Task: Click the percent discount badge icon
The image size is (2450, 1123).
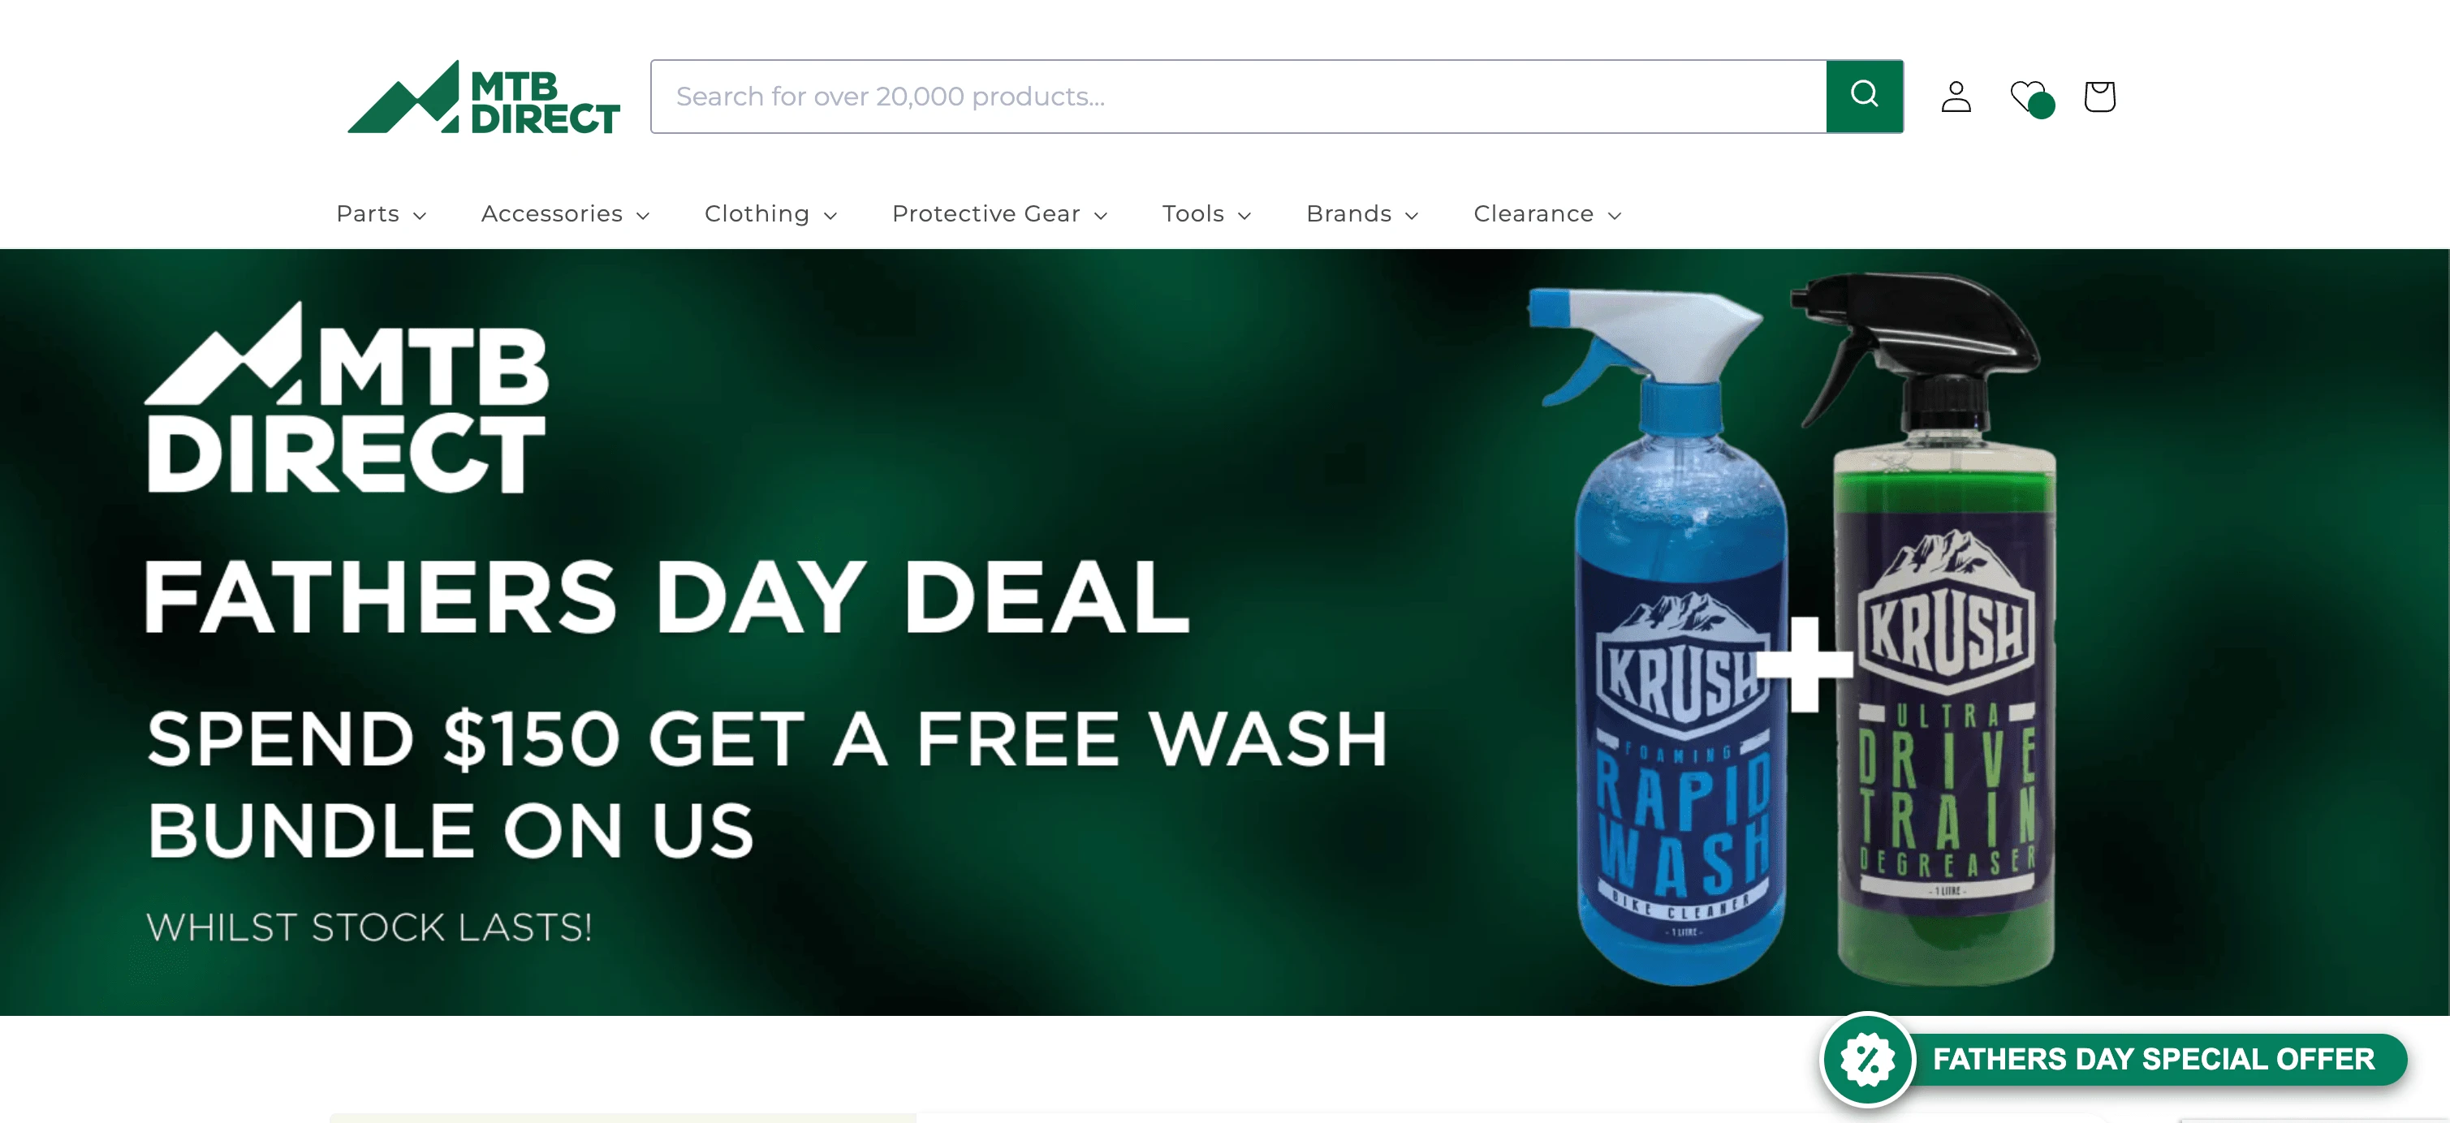Action: click(x=1867, y=1058)
